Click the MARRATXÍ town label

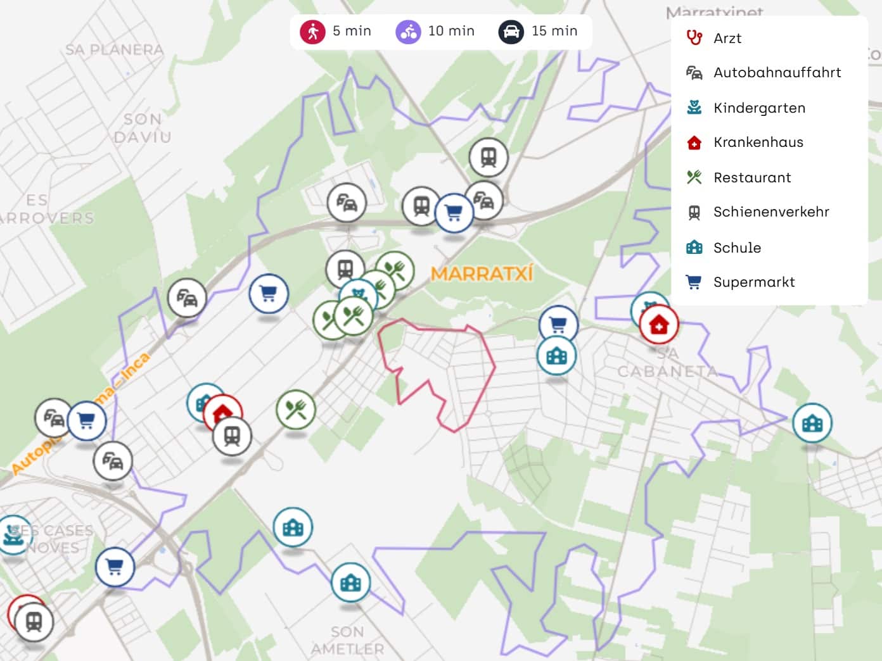coord(482,274)
